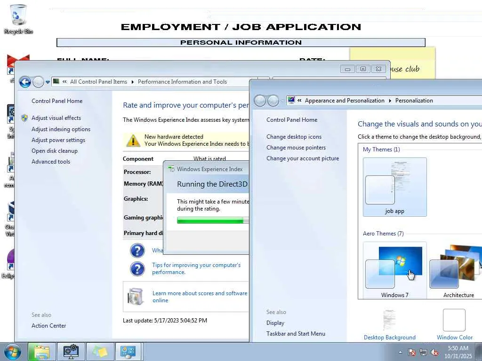Expand the Appearance and Personalization breadcrumb arrow
The height and width of the screenshot is (361, 482).
(x=390, y=101)
